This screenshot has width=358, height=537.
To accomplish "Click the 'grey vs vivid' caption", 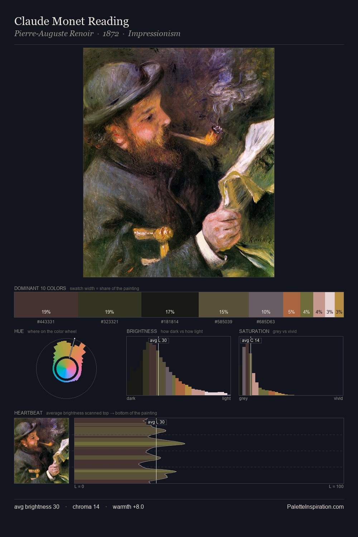I will [285, 332].
